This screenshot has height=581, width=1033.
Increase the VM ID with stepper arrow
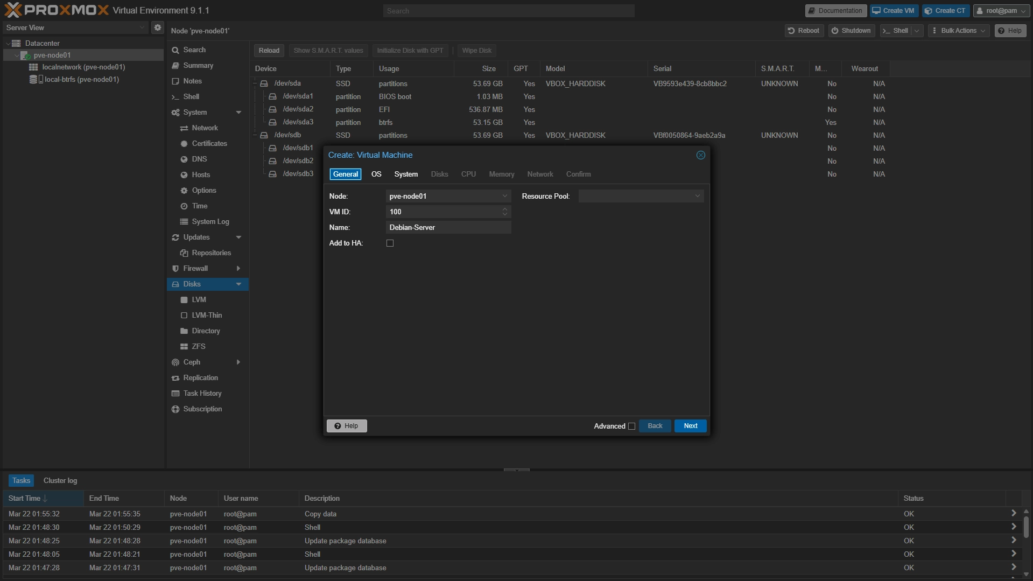coord(504,209)
